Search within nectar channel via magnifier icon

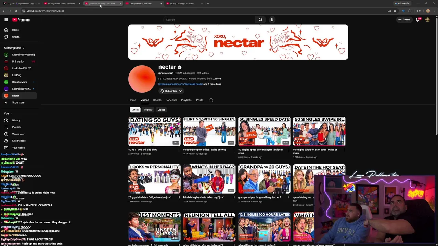pos(211,100)
